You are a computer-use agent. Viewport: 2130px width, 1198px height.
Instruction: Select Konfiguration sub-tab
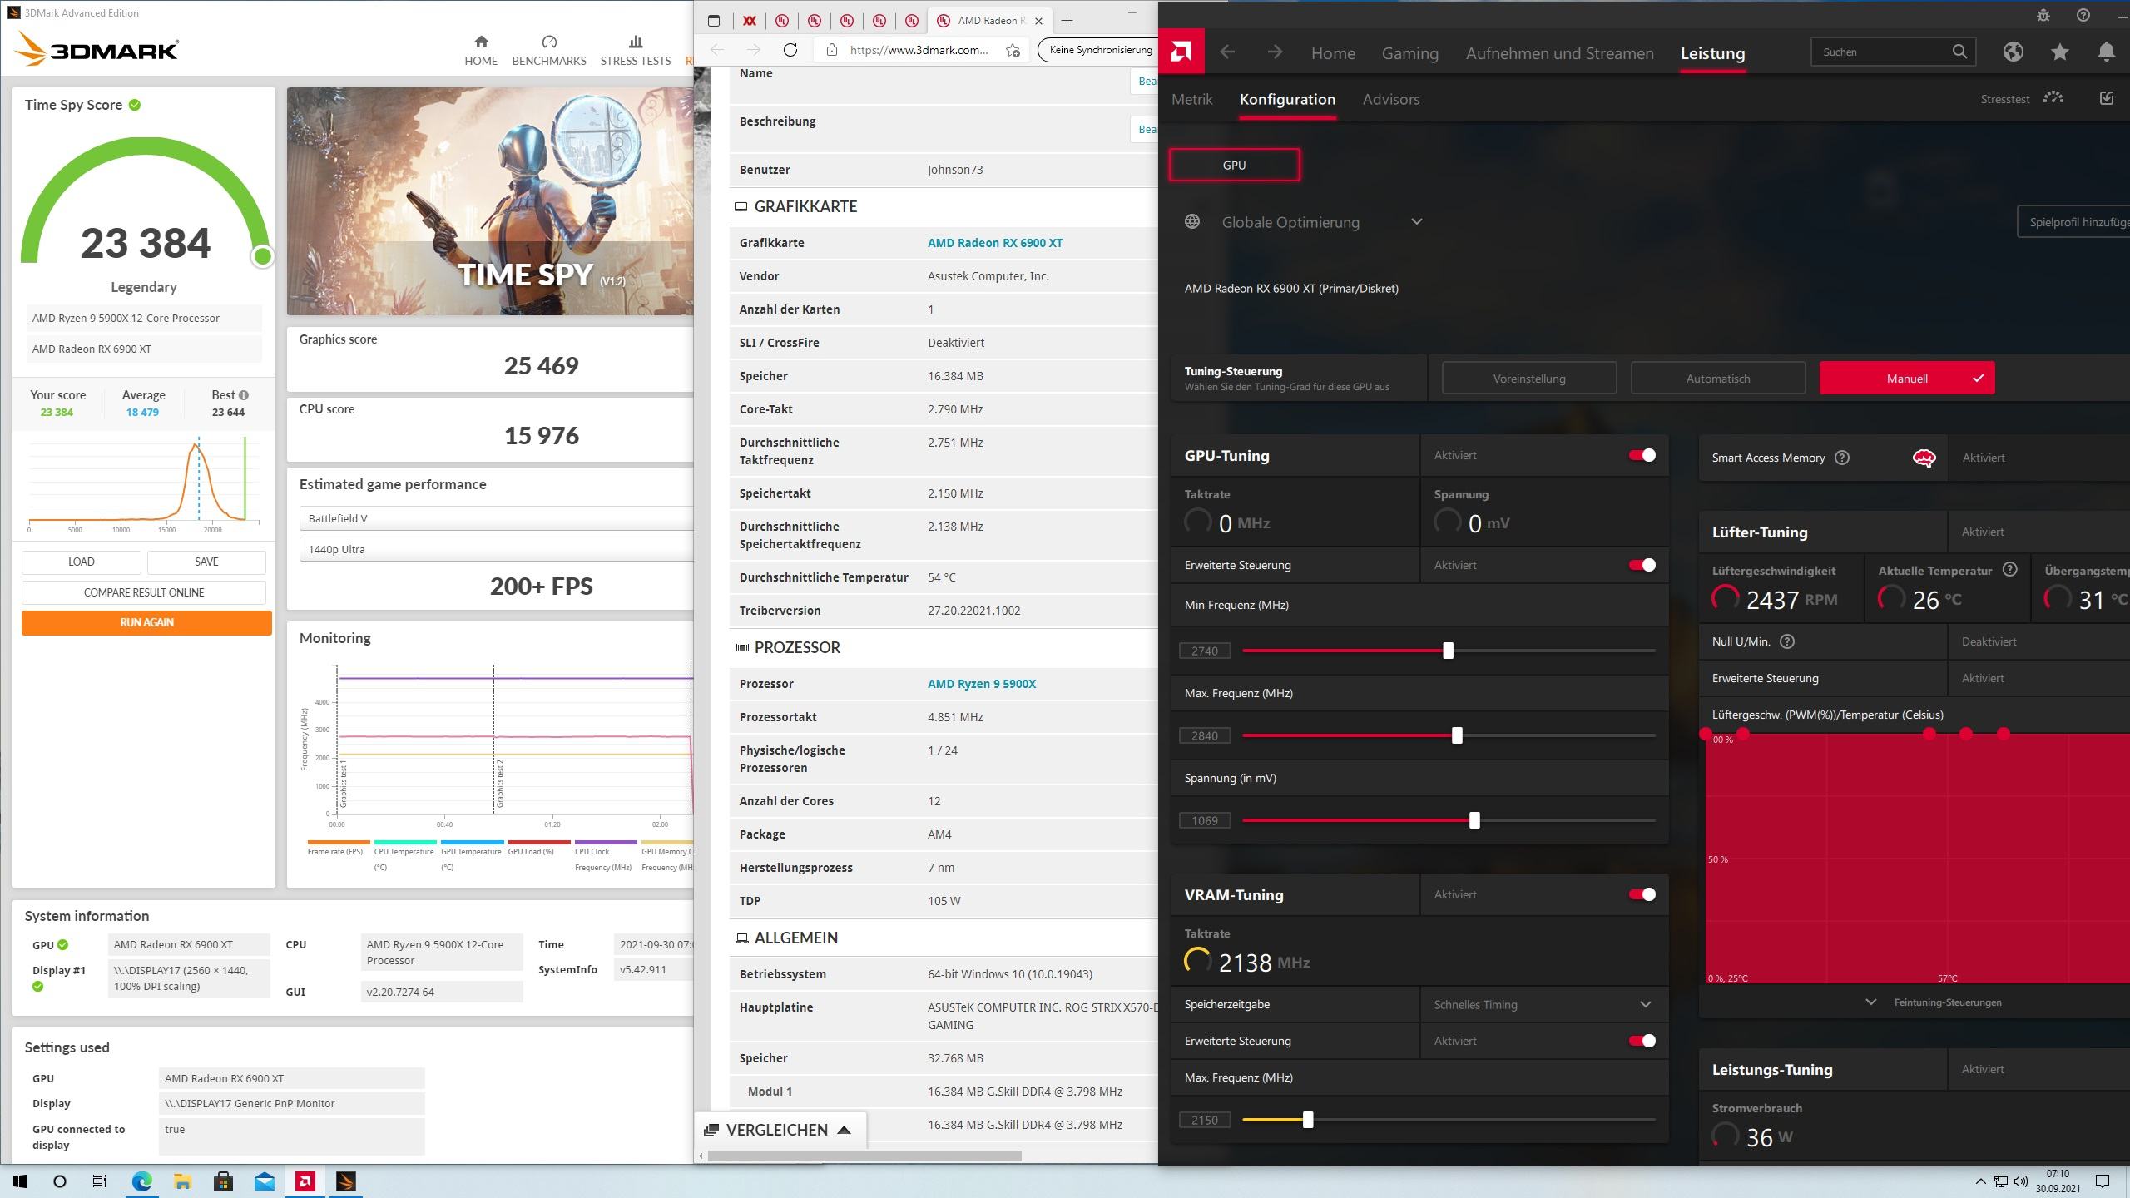click(1287, 99)
